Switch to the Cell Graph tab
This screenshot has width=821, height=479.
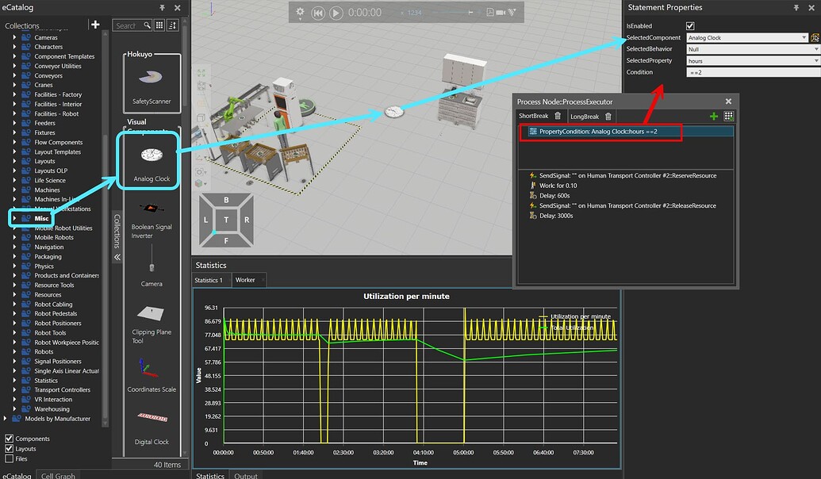[x=58, y=475]
